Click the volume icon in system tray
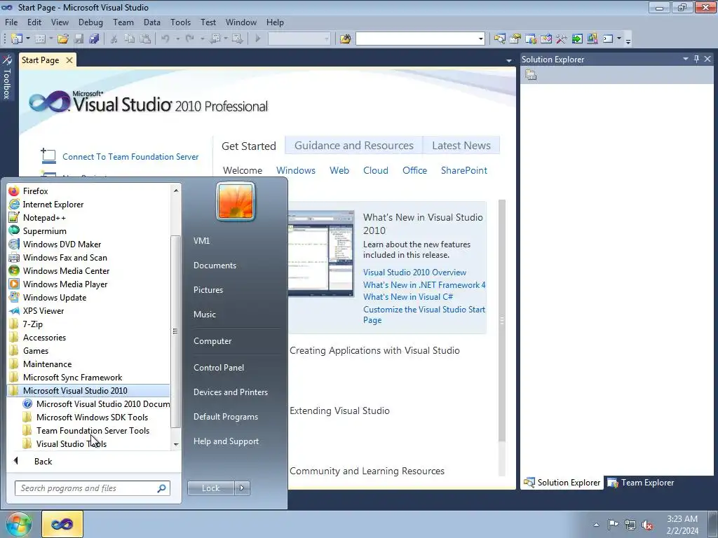The image size is (718, 538). pyautogui.click(x=647, y=525)
